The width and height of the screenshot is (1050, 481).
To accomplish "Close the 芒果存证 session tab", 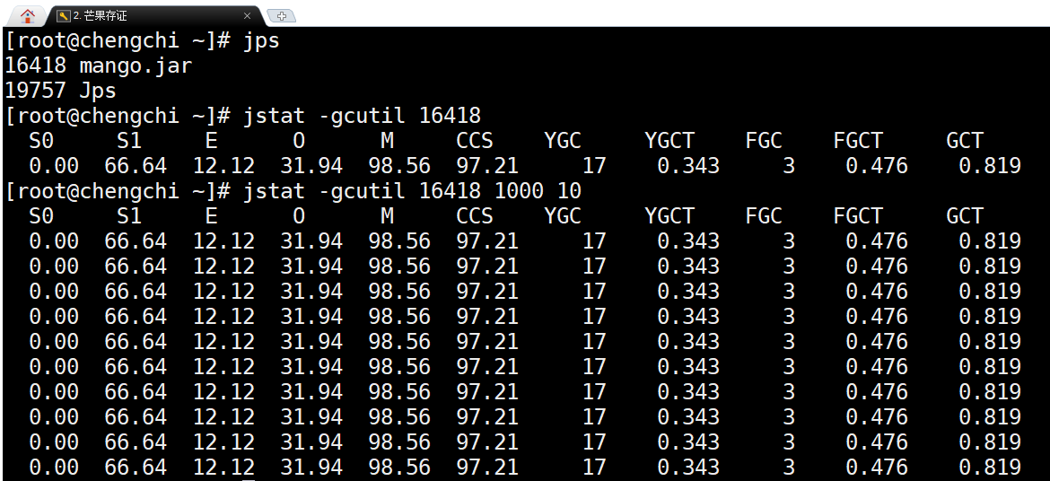I will point(247,16).
